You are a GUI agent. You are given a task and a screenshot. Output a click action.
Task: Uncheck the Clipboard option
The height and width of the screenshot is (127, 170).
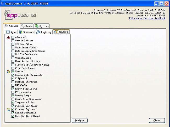click(13, 78)
